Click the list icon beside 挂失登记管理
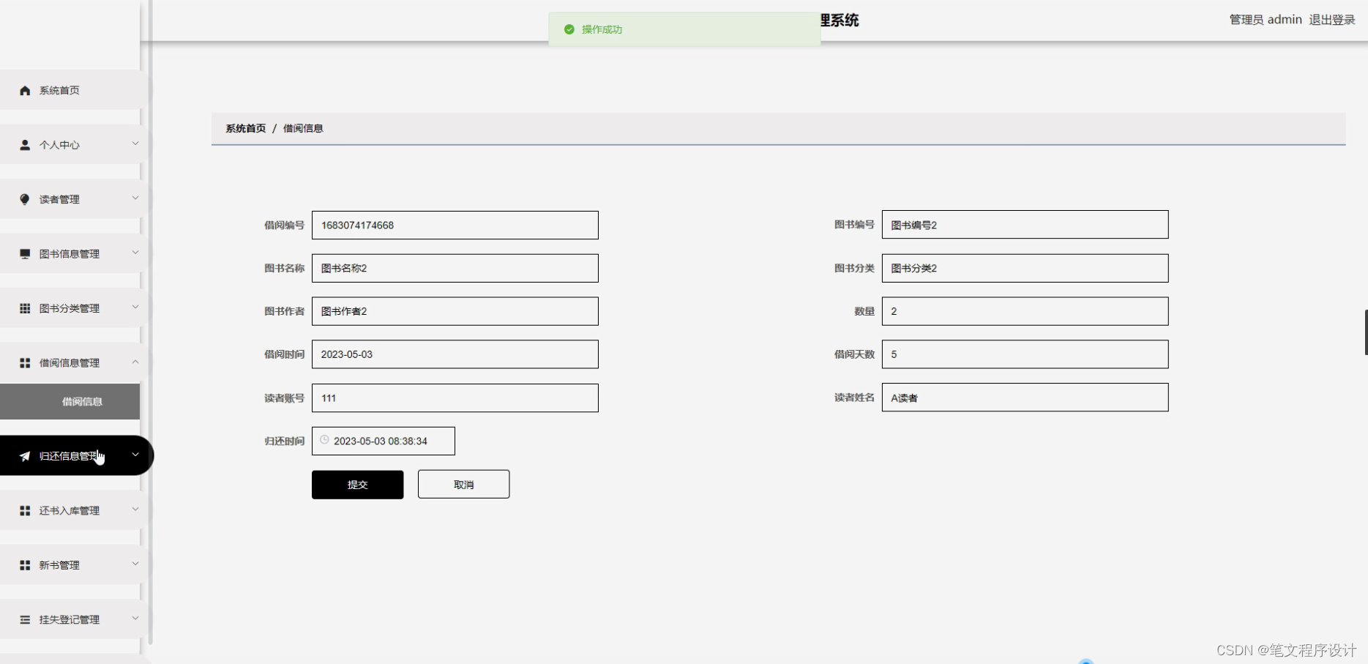The height and width of the screenshot is (664, 1368). tap(24, 619)
